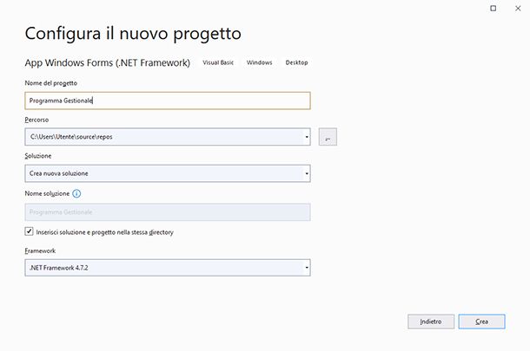The image size is (530, 351).
Task: Expand the Soluzione dropdown
Action: pos(307,173)
